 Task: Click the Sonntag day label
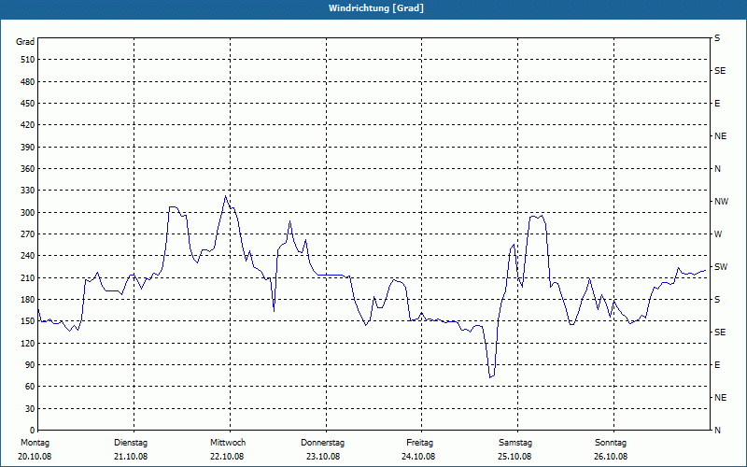[x=611, y=443]
